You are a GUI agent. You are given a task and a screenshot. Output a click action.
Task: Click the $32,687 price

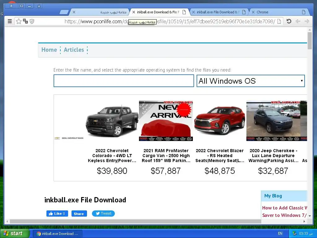coord(273,171)
